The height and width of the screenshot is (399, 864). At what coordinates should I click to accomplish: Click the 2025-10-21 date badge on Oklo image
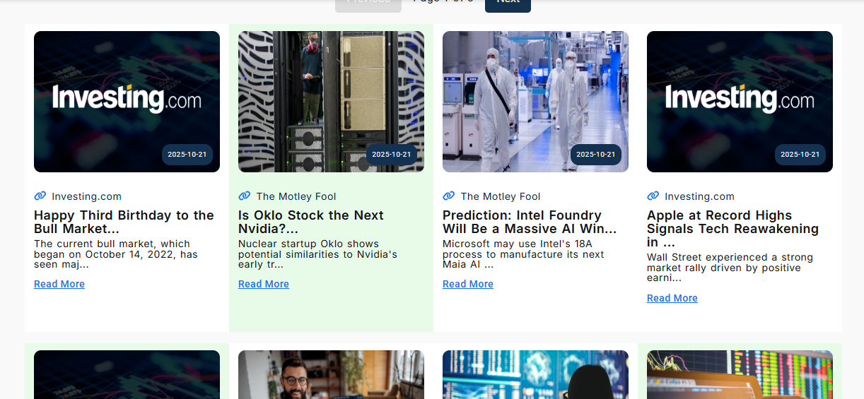click(392, 155)
